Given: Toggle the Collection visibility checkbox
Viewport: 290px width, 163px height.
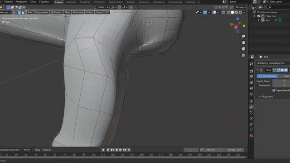Looking at the screenshot, I should [259, 16].
